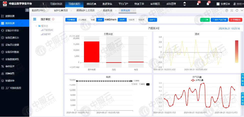Switch layout to 单屏

coord(93,20)
